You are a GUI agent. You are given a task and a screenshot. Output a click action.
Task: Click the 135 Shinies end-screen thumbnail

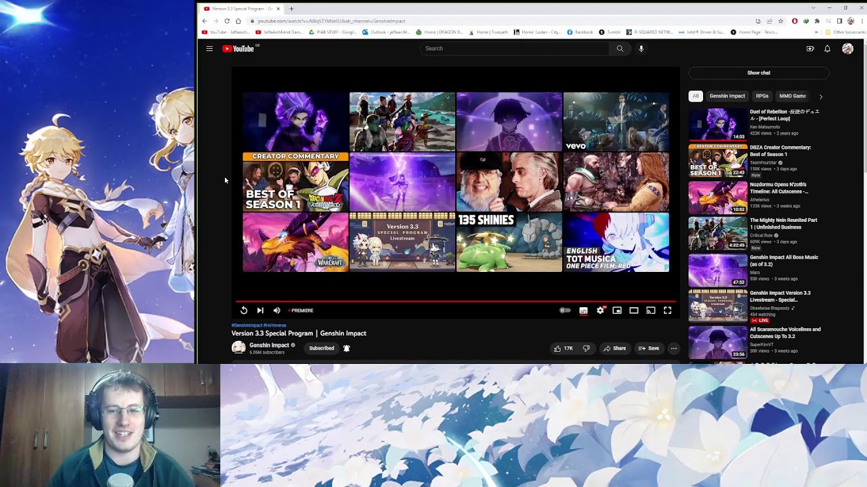click(509, 242)
